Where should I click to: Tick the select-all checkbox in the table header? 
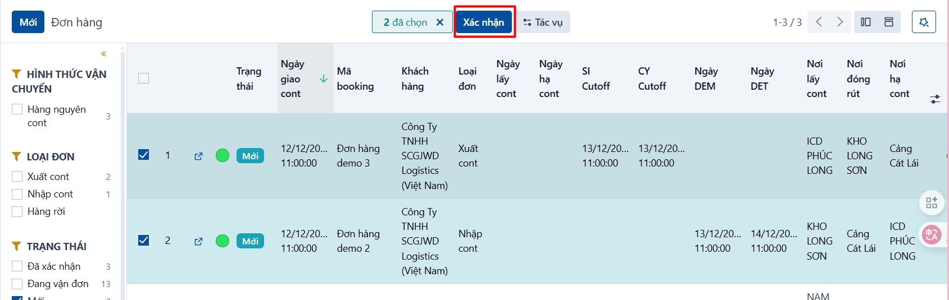144,79
